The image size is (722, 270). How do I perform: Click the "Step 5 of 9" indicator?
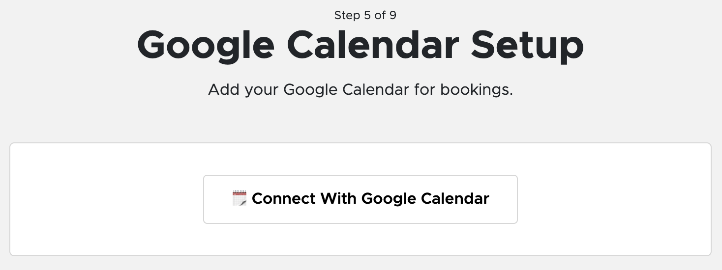point(365,15)
